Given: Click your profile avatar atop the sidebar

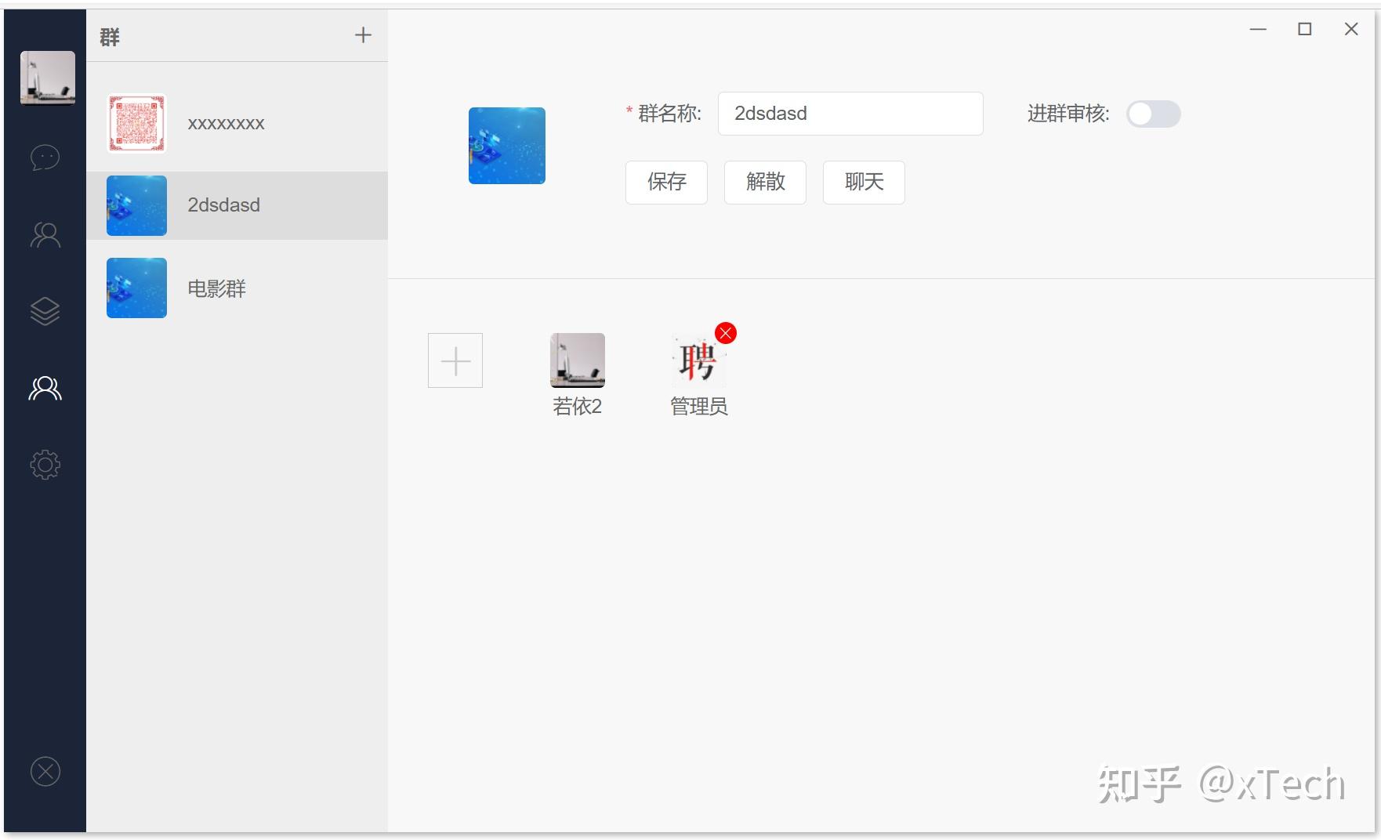Looking at the screenshot, I should [46, 76].
